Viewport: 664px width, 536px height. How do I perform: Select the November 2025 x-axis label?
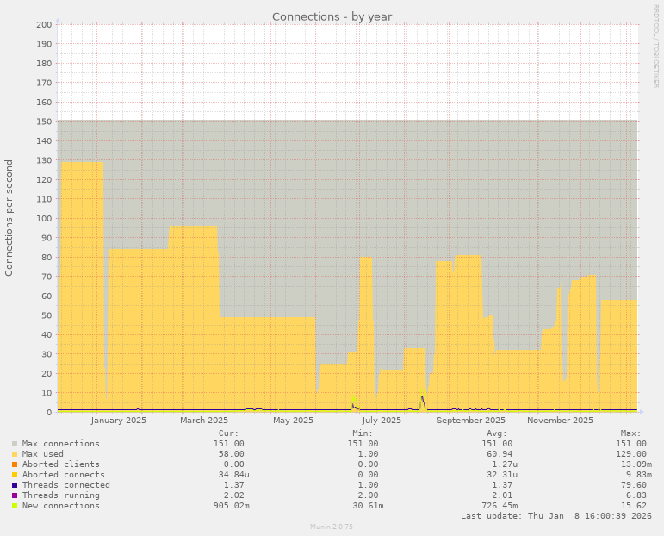(560, 421)
